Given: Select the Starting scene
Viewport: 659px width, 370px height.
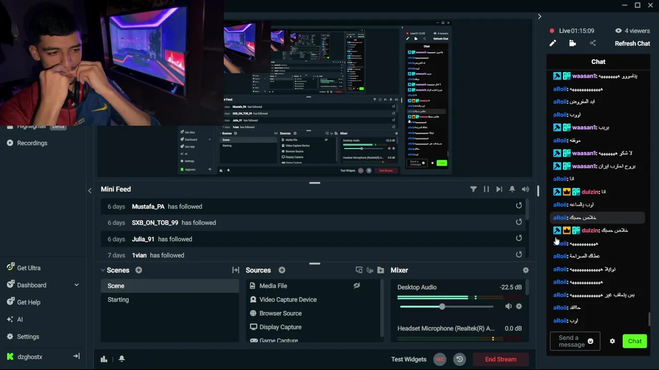Looking at the screenshot, I should (x=170, y=300).
